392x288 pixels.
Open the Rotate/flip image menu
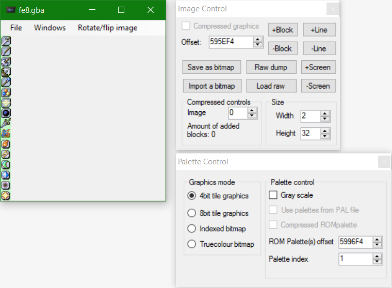coord(107,28)
